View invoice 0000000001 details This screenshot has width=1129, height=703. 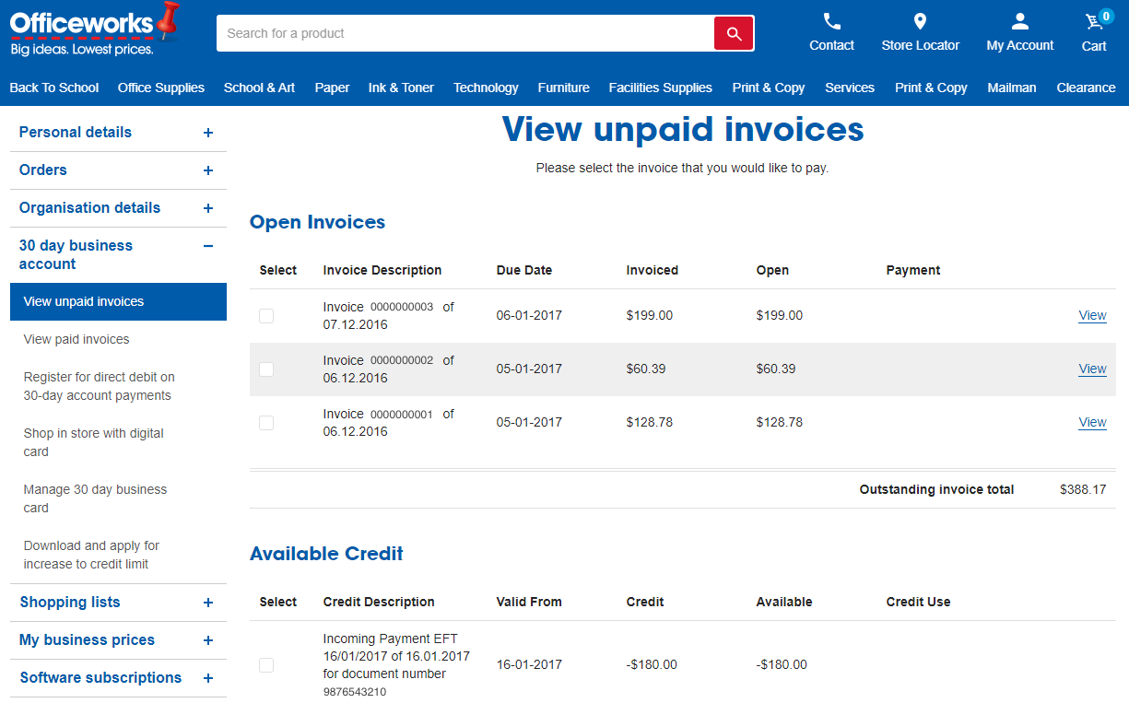(1092, 422)
